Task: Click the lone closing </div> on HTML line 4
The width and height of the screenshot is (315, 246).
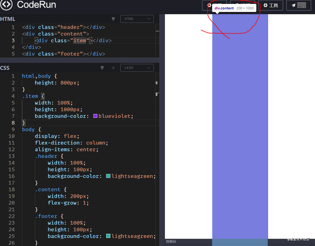Action: pyautogui.click(x=32, y=47)
